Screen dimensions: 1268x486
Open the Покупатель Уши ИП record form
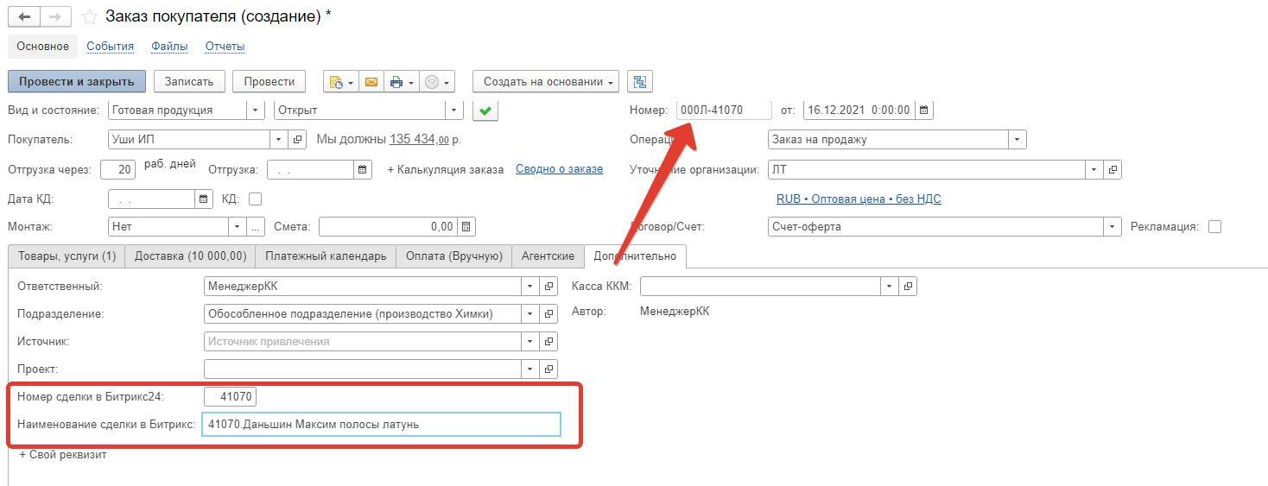tap(298, 140)
